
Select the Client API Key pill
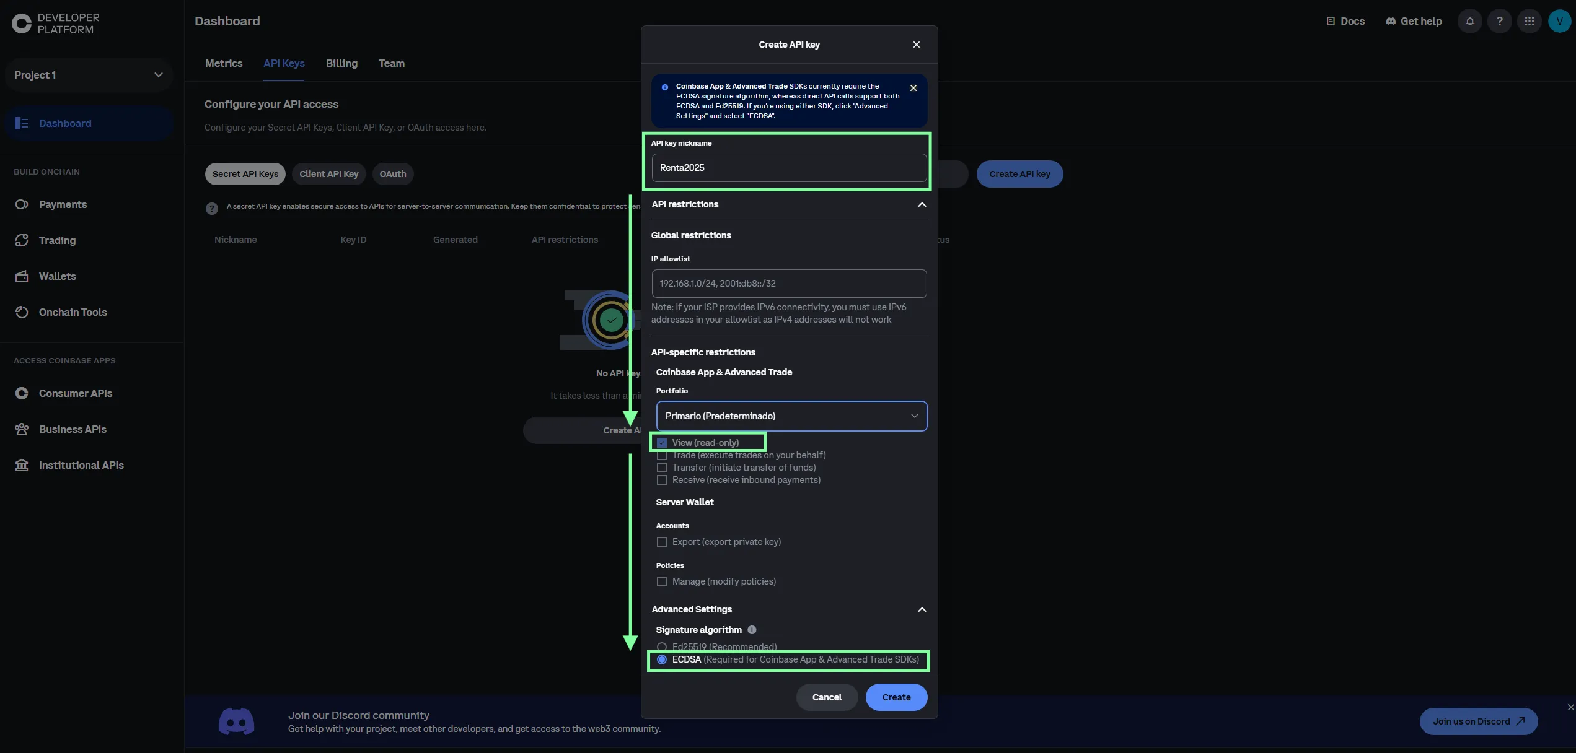click(x=329, y=174)
